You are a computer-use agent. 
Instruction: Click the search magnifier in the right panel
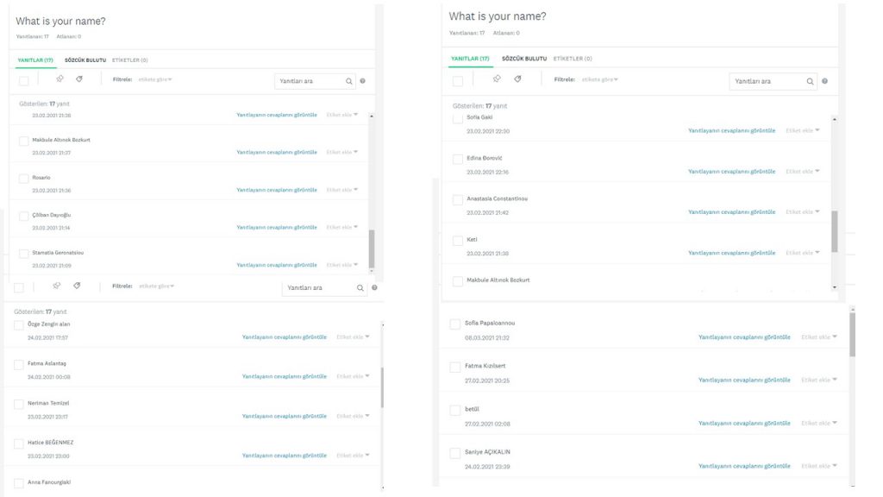pyautogui.click(x=811, y=81)
